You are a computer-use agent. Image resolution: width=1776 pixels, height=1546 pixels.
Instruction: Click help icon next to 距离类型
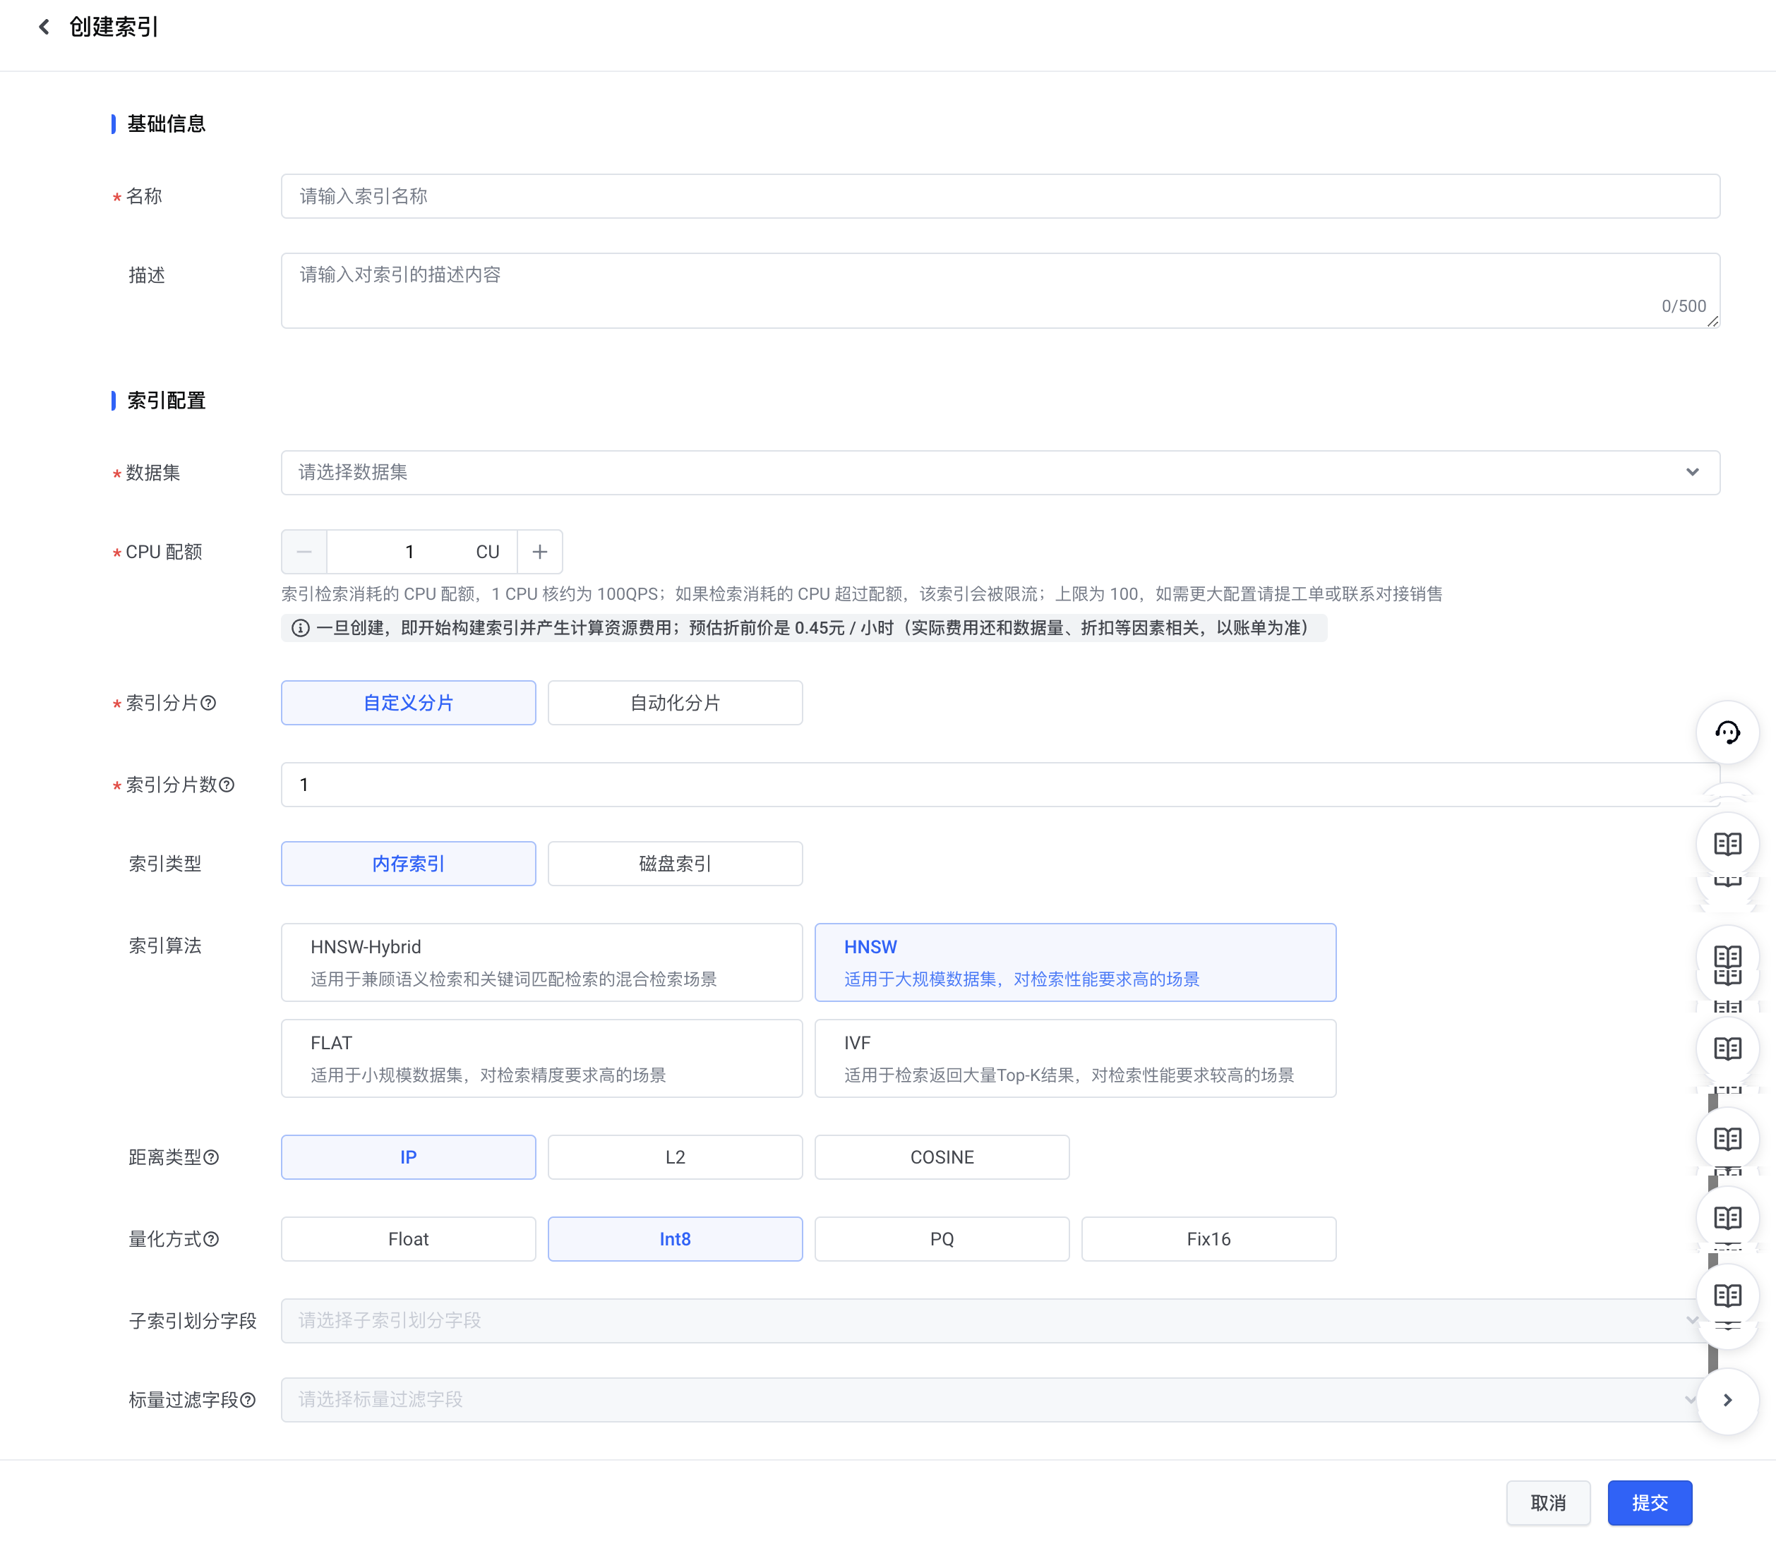(x=212, y=1157)
